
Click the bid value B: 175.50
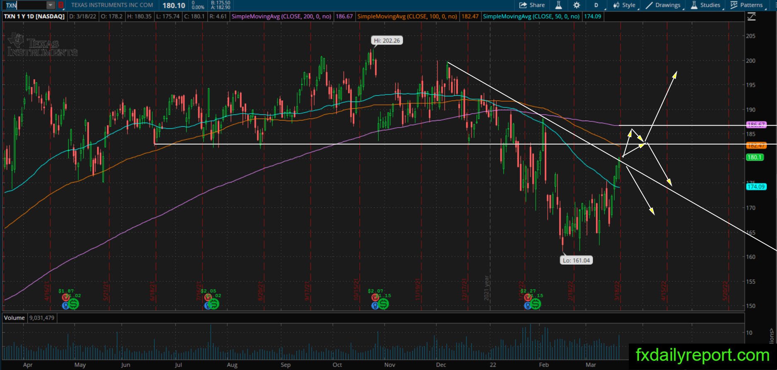pos(221,2)
